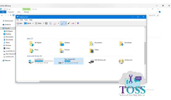Expand the Send Snip dropdown arrow
The image size is (171, 100).
click(x=58, y=23)
